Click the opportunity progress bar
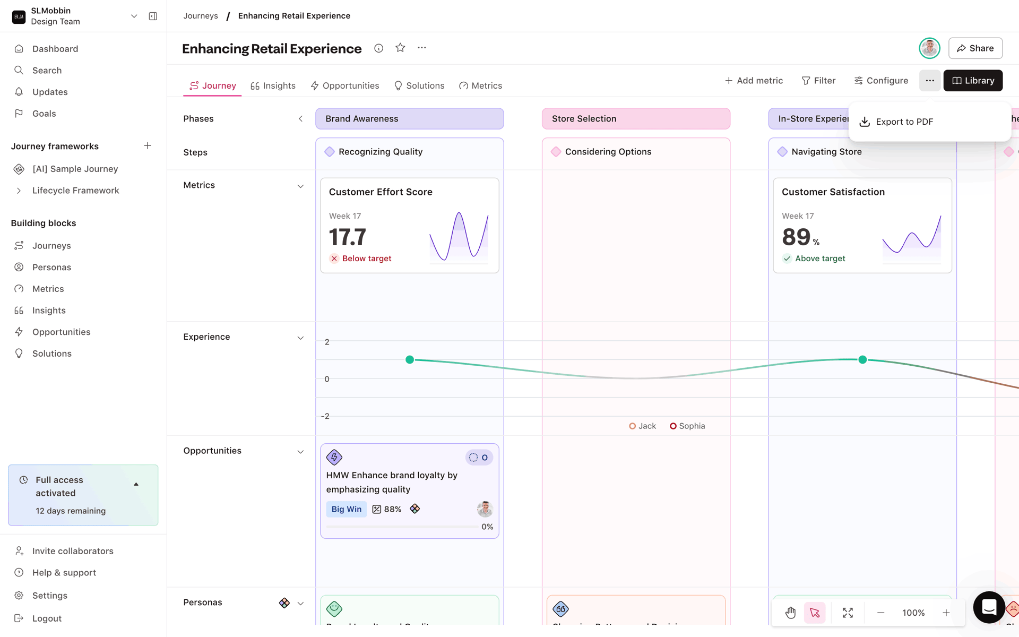 [x=402, y=527]
